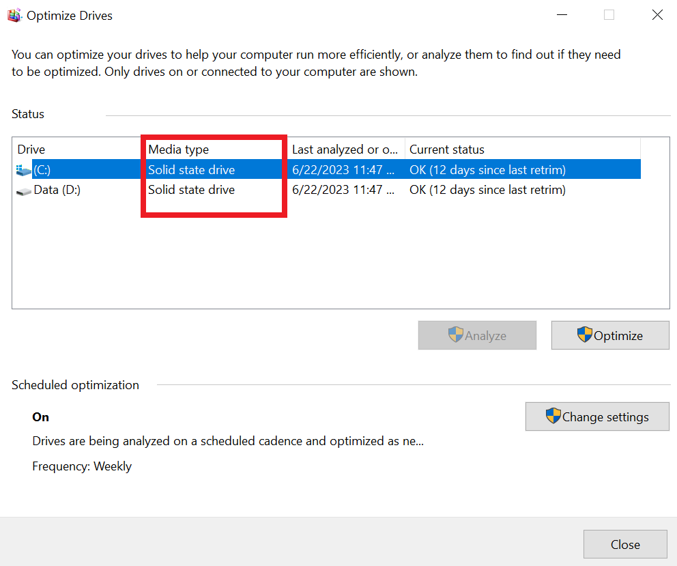677x566 pixels.
Task: Close the Optimize Drives dialog via Close button
Action: [625, 544]
